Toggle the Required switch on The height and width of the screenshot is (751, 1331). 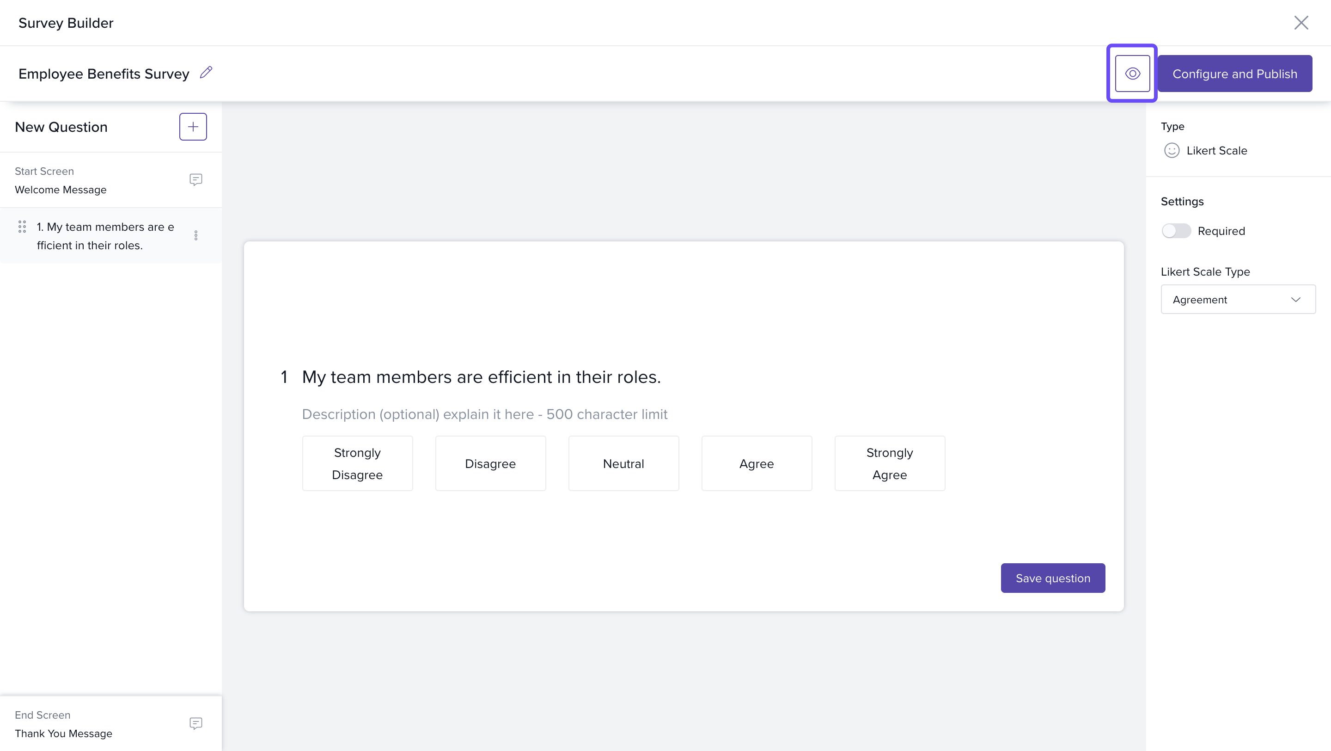click(1176, 230)
